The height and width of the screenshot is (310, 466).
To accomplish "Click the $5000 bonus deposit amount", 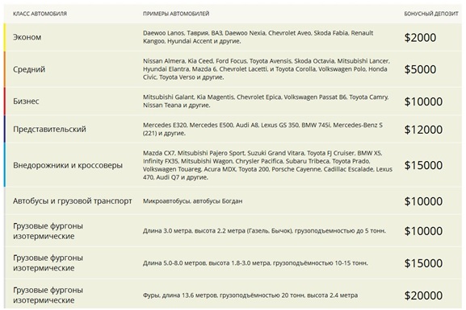I will coord(420,69).
